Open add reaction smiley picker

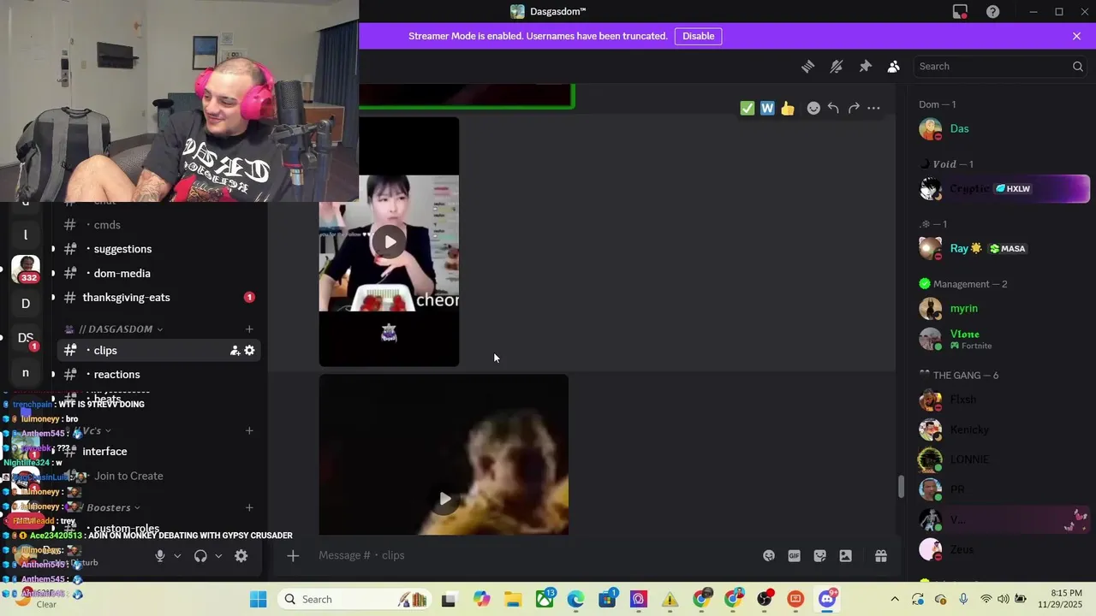[813, 108]
